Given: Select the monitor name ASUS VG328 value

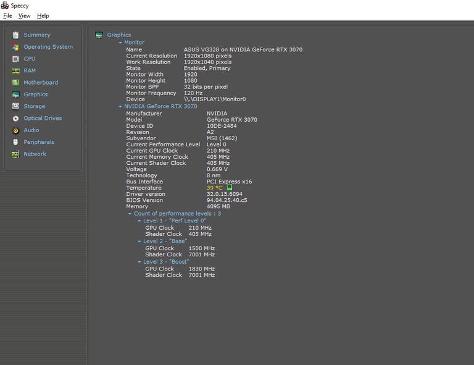Looking at the screenshot, I should tap(243, 49).
